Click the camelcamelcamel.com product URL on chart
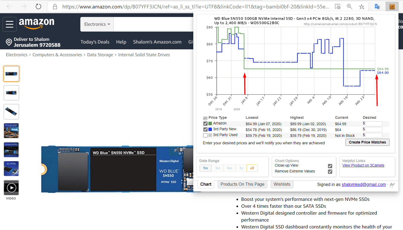This screenshot has height=230, width=403. tap(340, 24)
